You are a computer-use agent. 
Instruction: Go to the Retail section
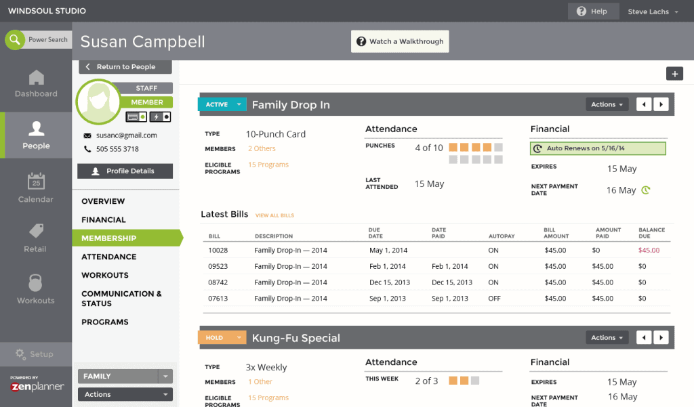35,238
